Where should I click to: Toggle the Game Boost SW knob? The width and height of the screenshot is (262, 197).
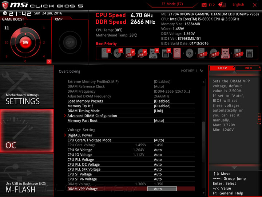coord(25,42)
